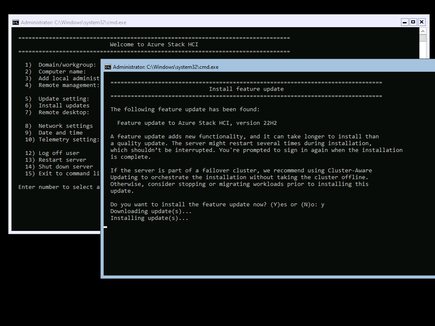Image resolution: width=435 pixels, height=326 pixels.
Task: Maximize the background cmd.exe window
Action: click(413, 22)
